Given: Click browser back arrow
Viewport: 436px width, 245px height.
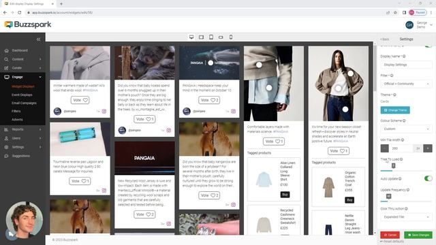Looking at the screenshot, I should (x=5, y=12).
